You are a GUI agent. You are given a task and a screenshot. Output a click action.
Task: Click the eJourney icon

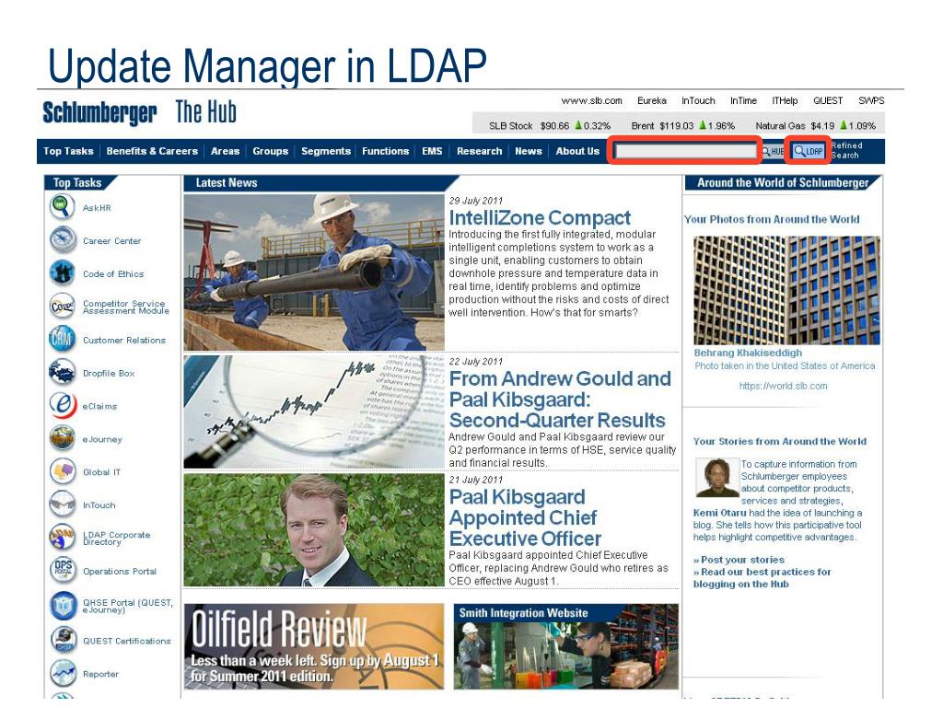[62, 438]
